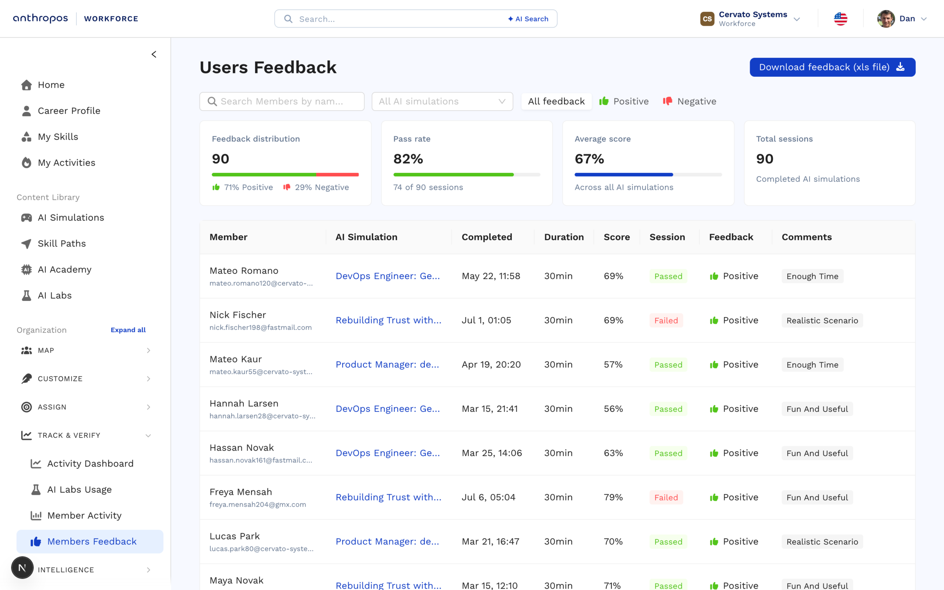Screen dimensions: 944x590
Task: Filter by Negative feedback
Action: pos(690,101)
